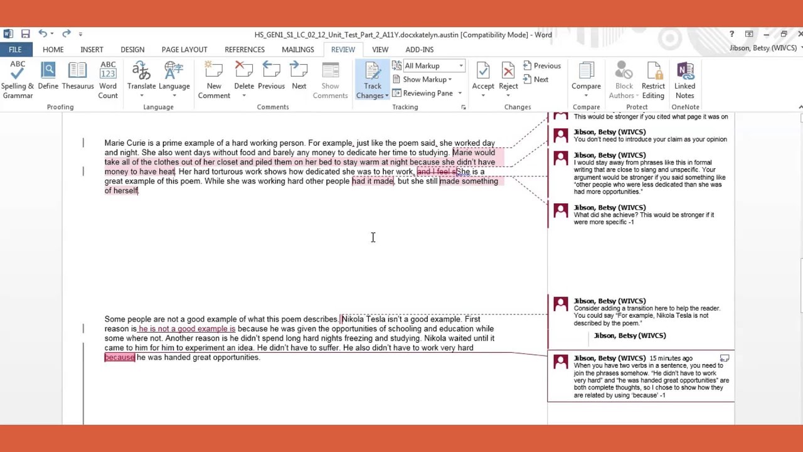Expand Reviewing Pane dropdown arrow
This screenshot has width=803, height=452.
pos(459,94)
